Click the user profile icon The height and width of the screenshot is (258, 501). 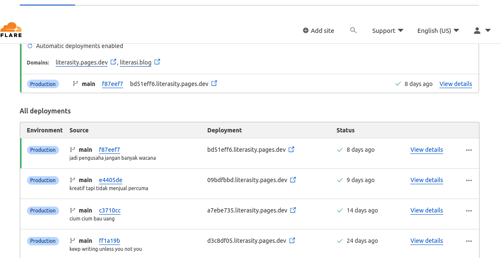[x=477, y=30]
